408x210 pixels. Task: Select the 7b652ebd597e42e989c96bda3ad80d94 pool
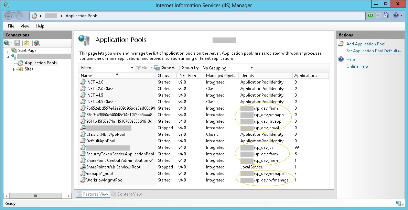click(x=120, y=108)
